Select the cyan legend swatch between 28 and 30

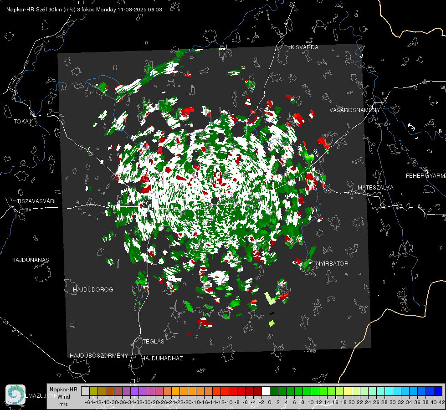[389, 391]
